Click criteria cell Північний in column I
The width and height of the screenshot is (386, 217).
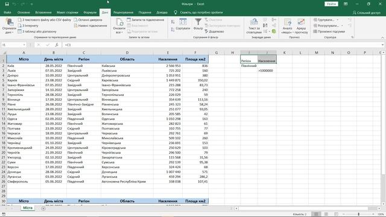tap(249, 66)
